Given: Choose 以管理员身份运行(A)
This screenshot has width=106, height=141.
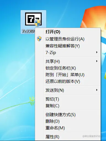Looking at the screenshot, I should click(68, 39).
